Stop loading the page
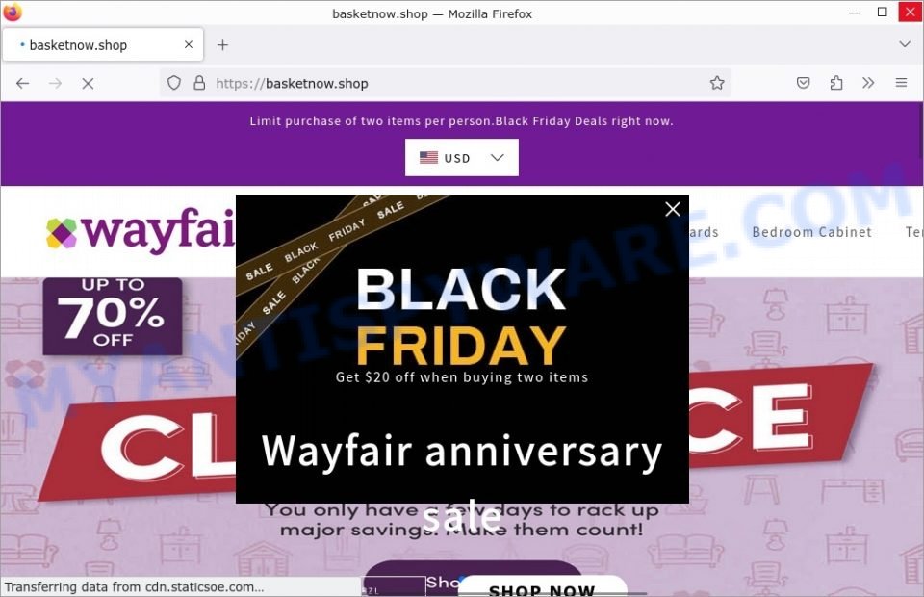This screenshot has height=597, width=924. tap(88, 84)
